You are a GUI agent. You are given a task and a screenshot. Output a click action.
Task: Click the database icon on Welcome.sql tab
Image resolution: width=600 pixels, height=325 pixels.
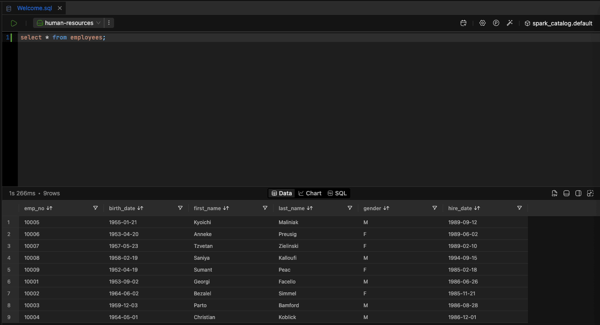[9, 8]
